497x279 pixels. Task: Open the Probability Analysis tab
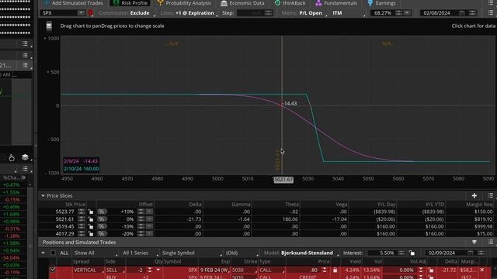pos(184,3)
